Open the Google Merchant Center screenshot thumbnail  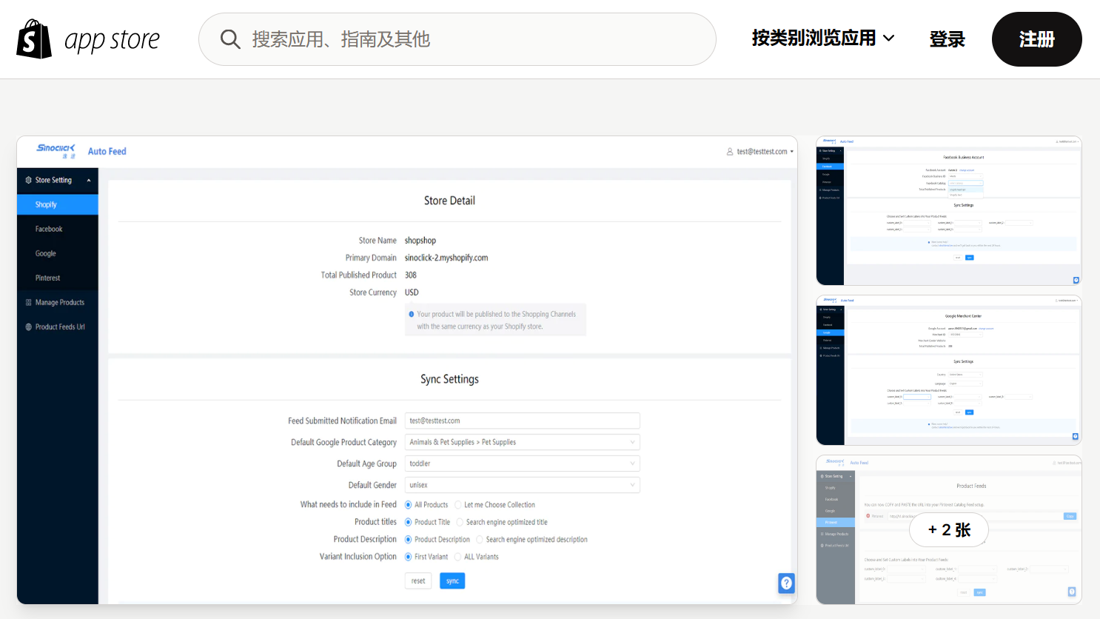click(x=948, y=369)
